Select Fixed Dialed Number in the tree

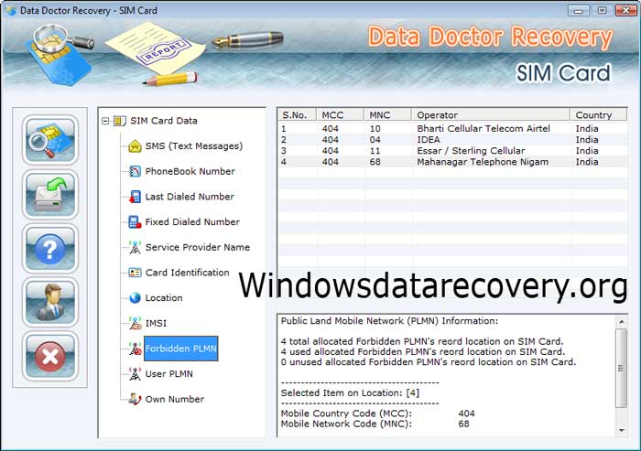point(192,222)
